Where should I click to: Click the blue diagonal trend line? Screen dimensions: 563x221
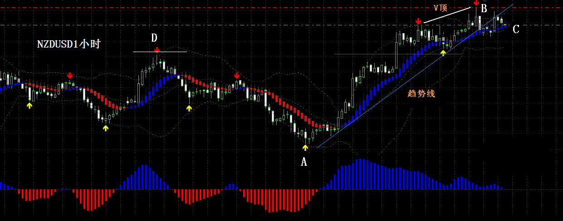pyautogui.click(x=415, y=76)
